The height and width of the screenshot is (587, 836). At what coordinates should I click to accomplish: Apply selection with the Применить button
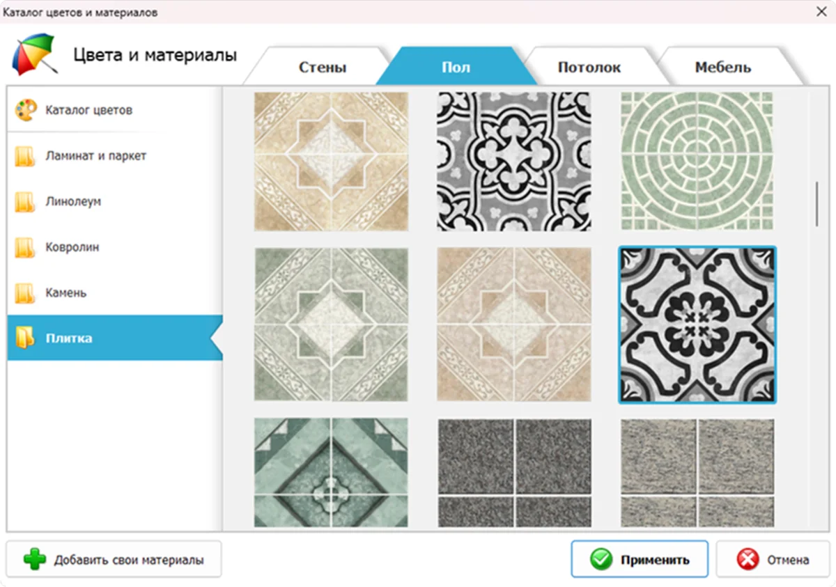(640, 559)
